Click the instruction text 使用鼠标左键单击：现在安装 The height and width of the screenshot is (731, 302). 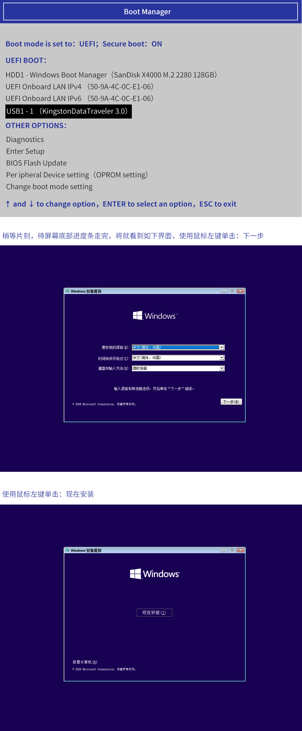tap(48, 494)
